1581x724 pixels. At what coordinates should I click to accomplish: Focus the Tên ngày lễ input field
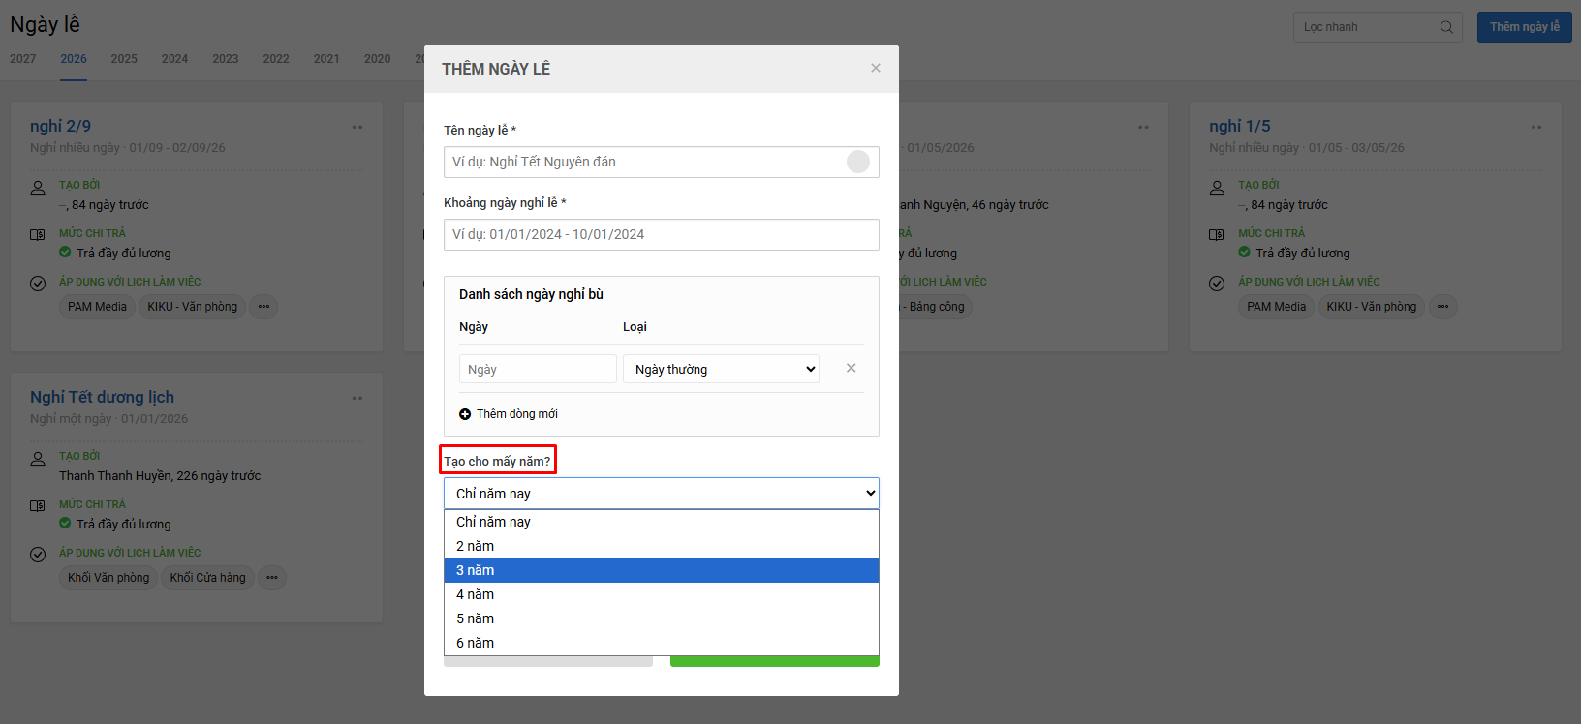[x=662, y=162]
